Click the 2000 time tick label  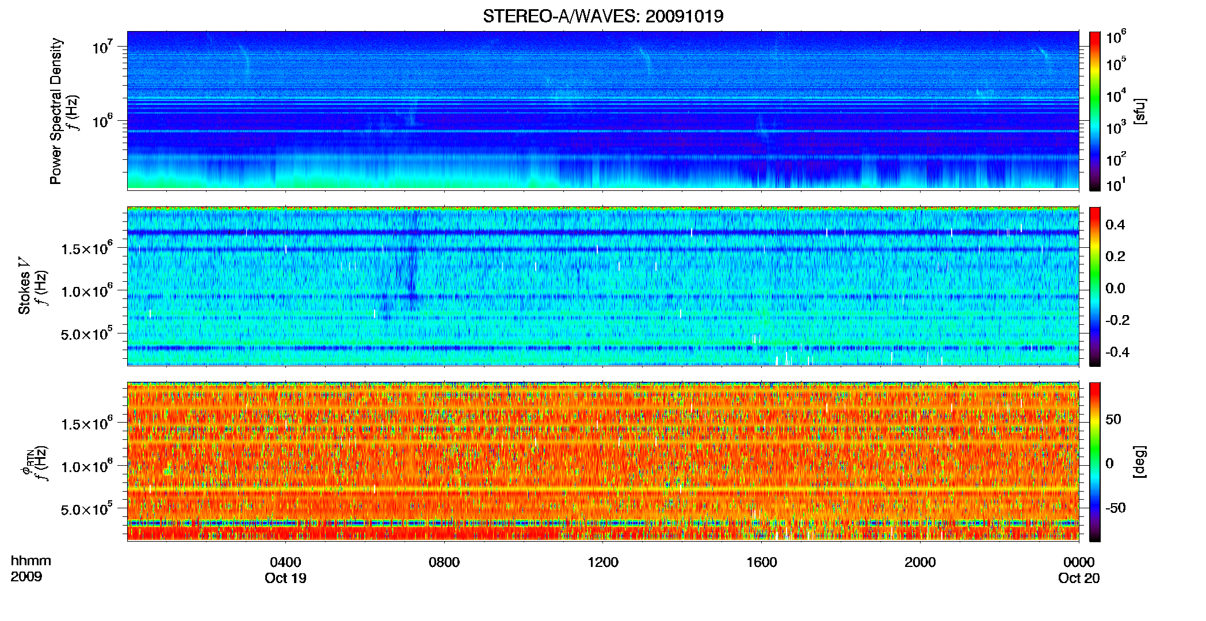[x=920, y=562]
